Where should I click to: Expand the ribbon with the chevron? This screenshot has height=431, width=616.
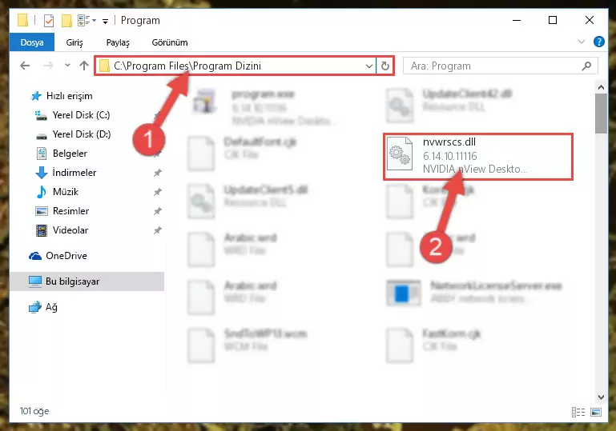pyautogui.click(x=582, y=42)
